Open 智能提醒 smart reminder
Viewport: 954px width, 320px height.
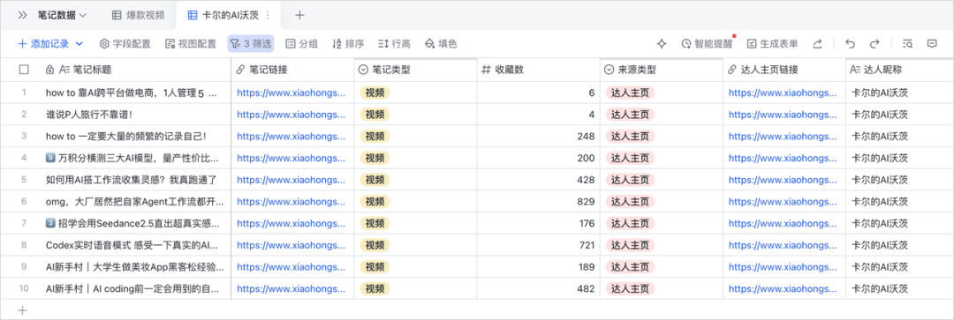point(707,44)
